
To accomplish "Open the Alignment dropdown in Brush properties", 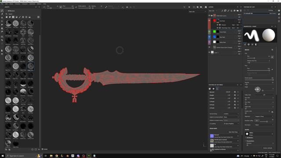I will 264,116.
